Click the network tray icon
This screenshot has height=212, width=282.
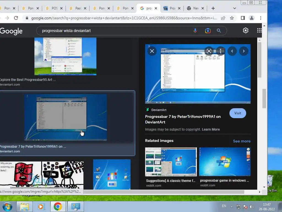pyautogui.click(x=238, y=207)
